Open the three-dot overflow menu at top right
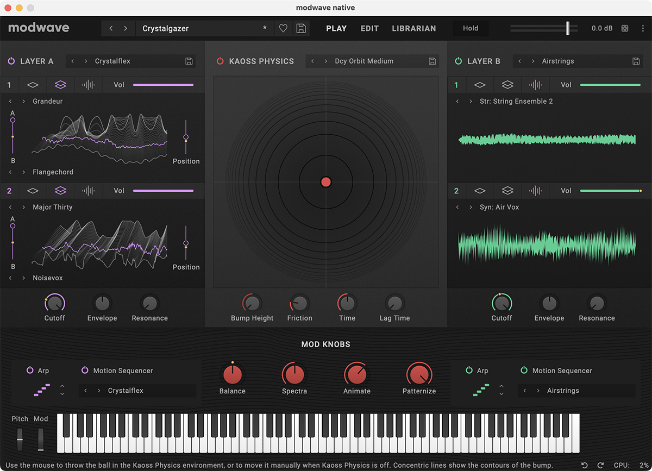652x471 pixels. [644, 28]
